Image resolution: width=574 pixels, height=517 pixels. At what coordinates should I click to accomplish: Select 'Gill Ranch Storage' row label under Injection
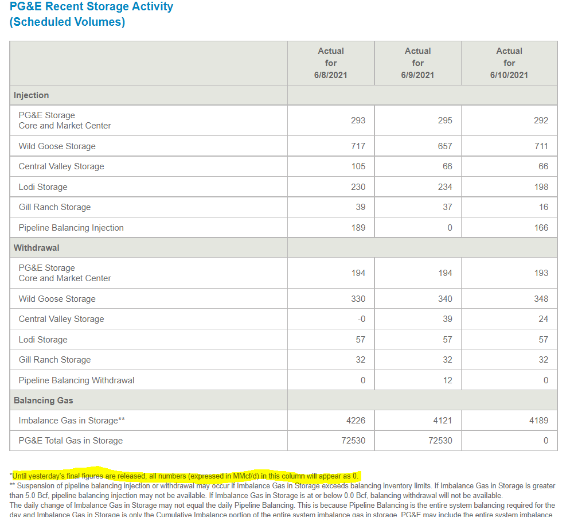point(54,207)
